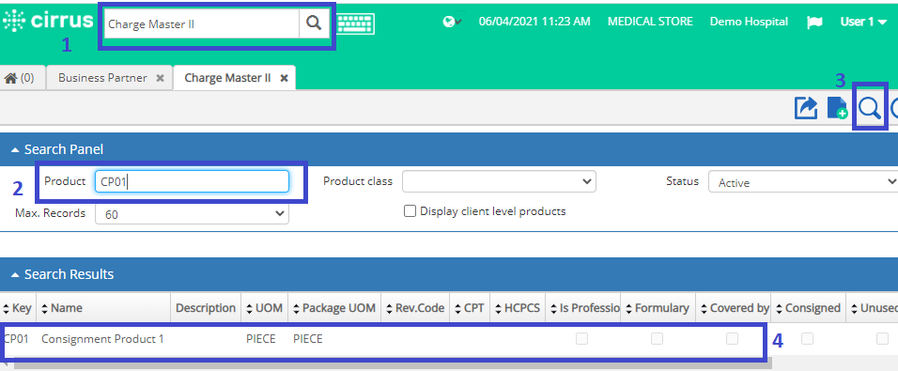898x371 pixels.
Task: Toggle Consigned checkbox for CP01 row
Action: click(807, 339)
